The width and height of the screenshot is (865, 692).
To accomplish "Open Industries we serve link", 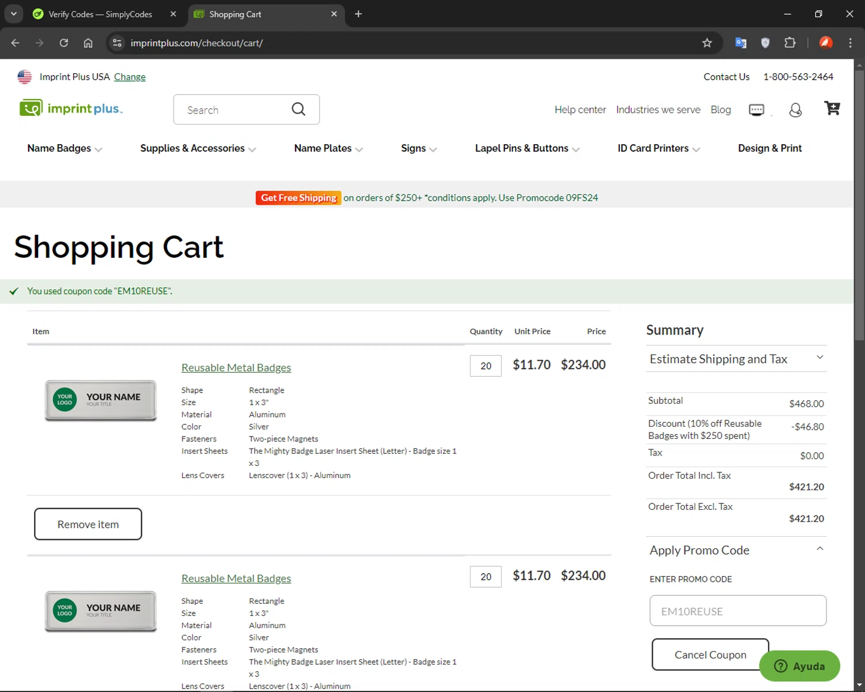I will click(x=658, y=110).
